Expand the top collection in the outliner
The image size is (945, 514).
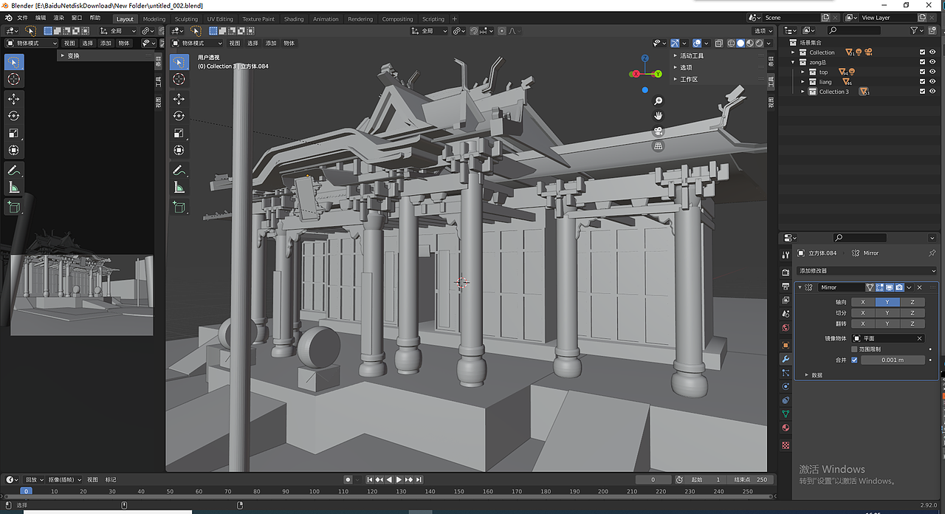click(x=803, y=72)
